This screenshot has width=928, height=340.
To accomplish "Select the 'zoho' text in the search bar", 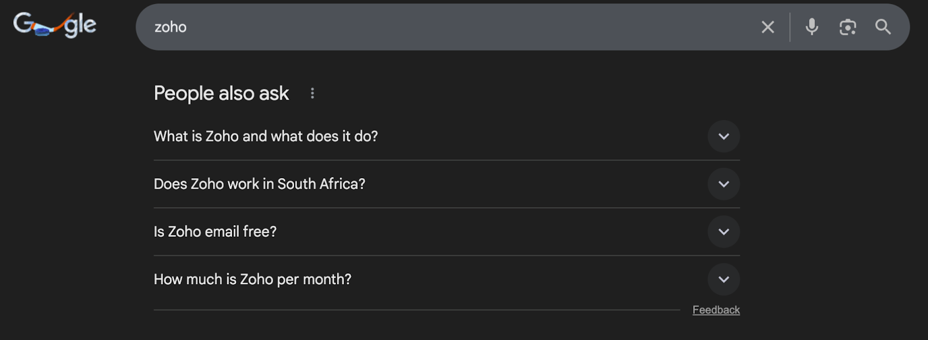I will click(x=170, y=27).
